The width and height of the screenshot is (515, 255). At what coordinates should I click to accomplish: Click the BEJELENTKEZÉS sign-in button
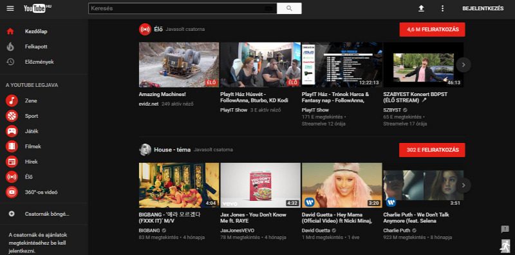pos(483,8)
